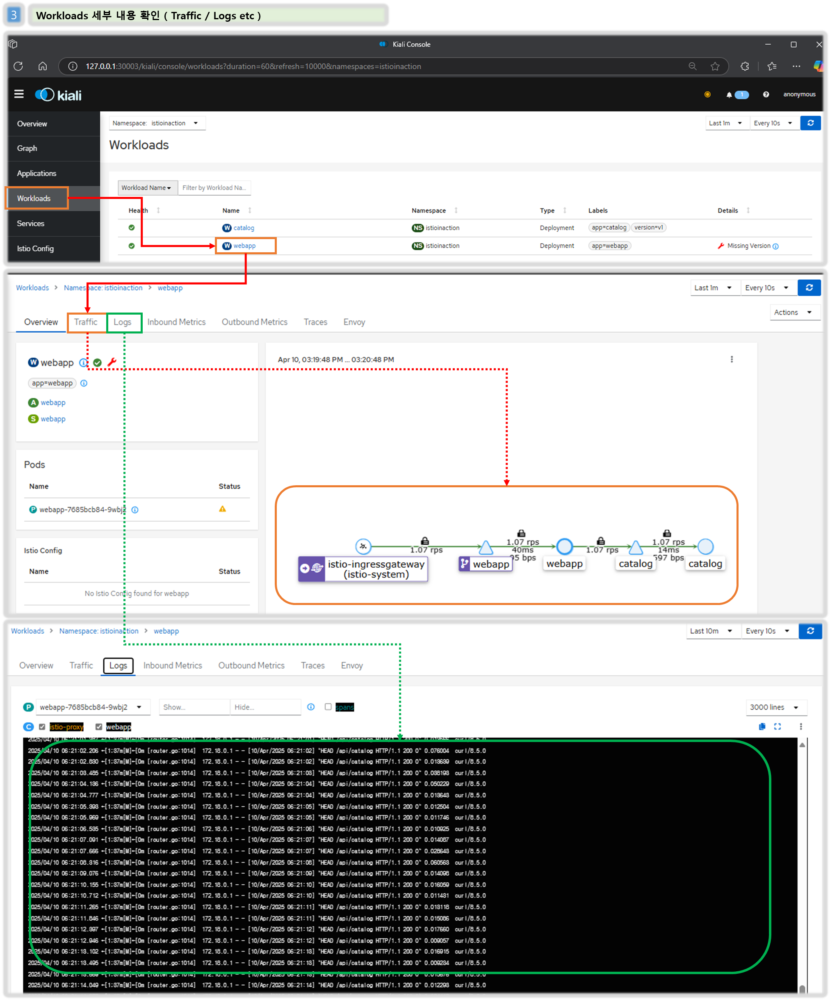Open the graph kebab options menu

732,359
